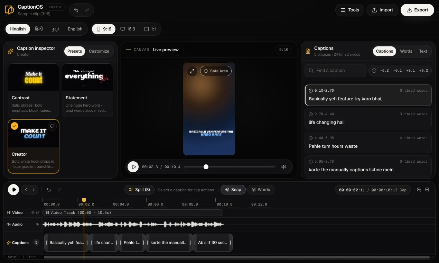Screen dimensions: 439x263
Task: Focus the Find a caption search field
Action: [x=335, y=71]
